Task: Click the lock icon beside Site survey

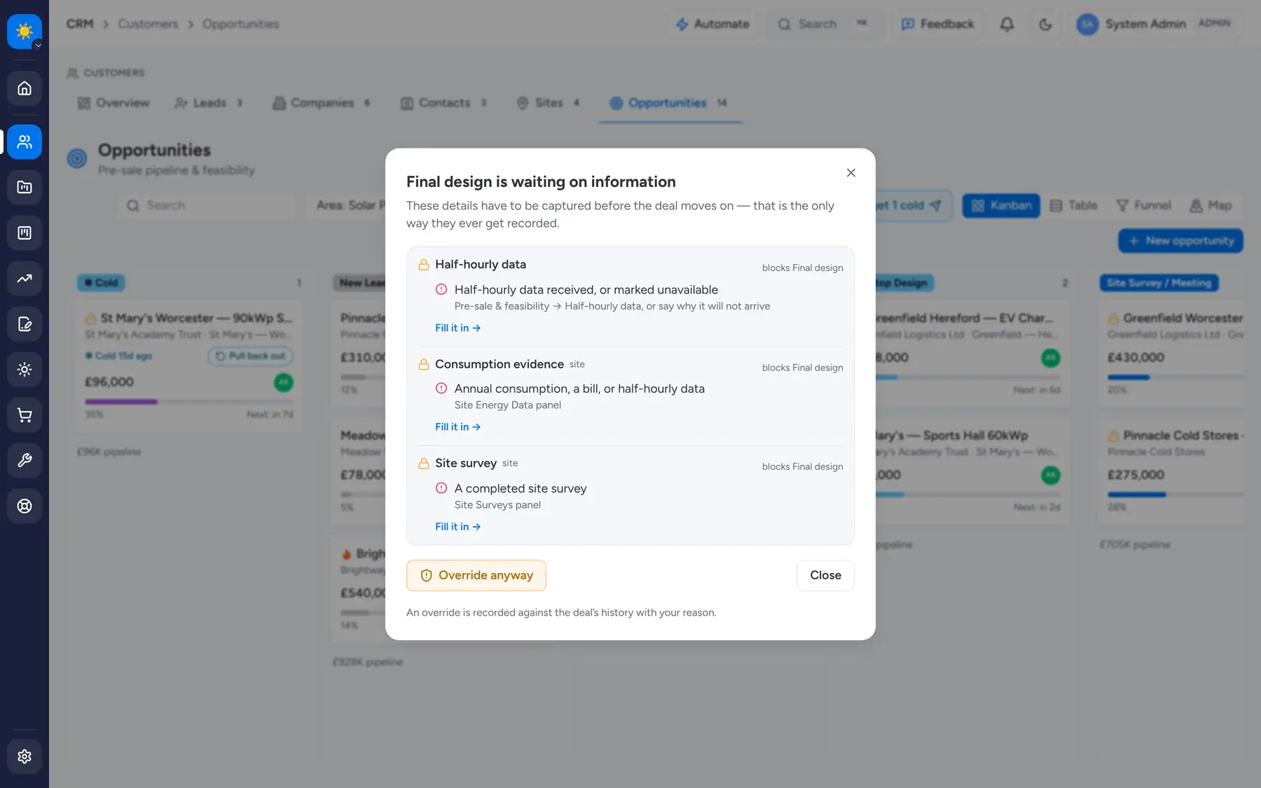Action: (x=424, y=464)
